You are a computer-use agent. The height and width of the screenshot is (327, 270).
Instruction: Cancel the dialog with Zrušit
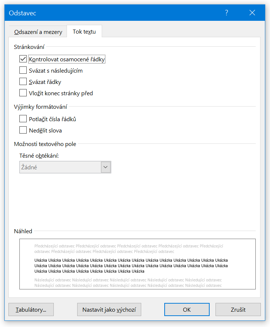[238, 309]
